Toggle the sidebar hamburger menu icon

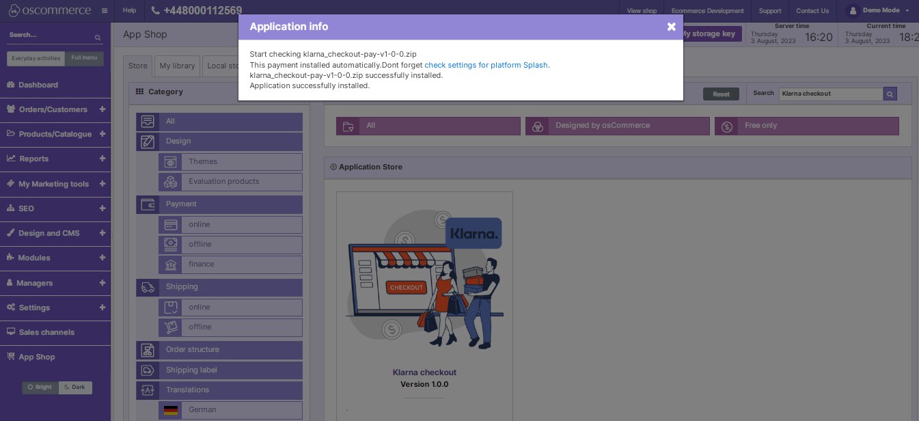tap(105, 11)
